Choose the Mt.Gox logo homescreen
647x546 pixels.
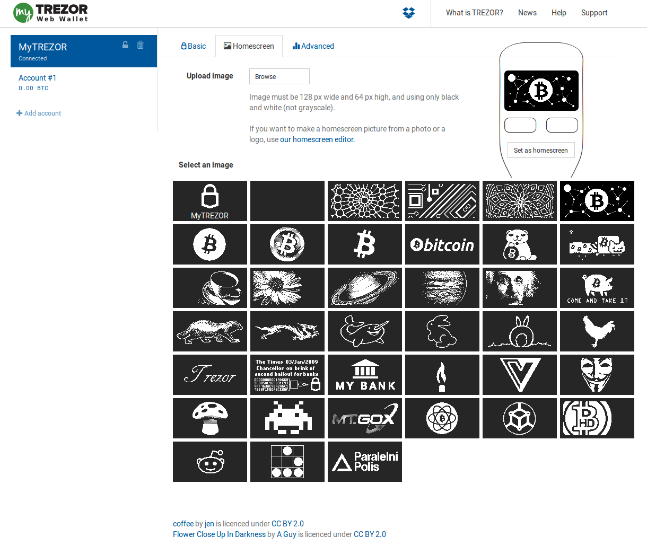tap(364, 418)
